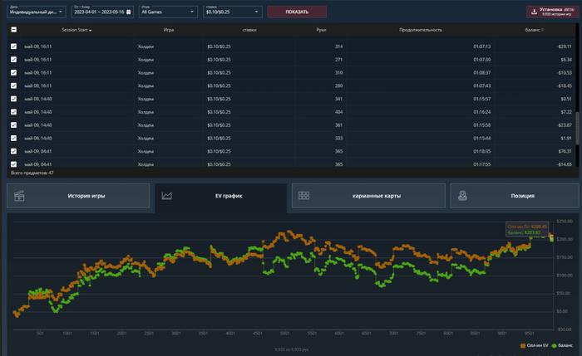Click duration 01:18:35 cell
The image size is (582, 356).
[481, 151]
